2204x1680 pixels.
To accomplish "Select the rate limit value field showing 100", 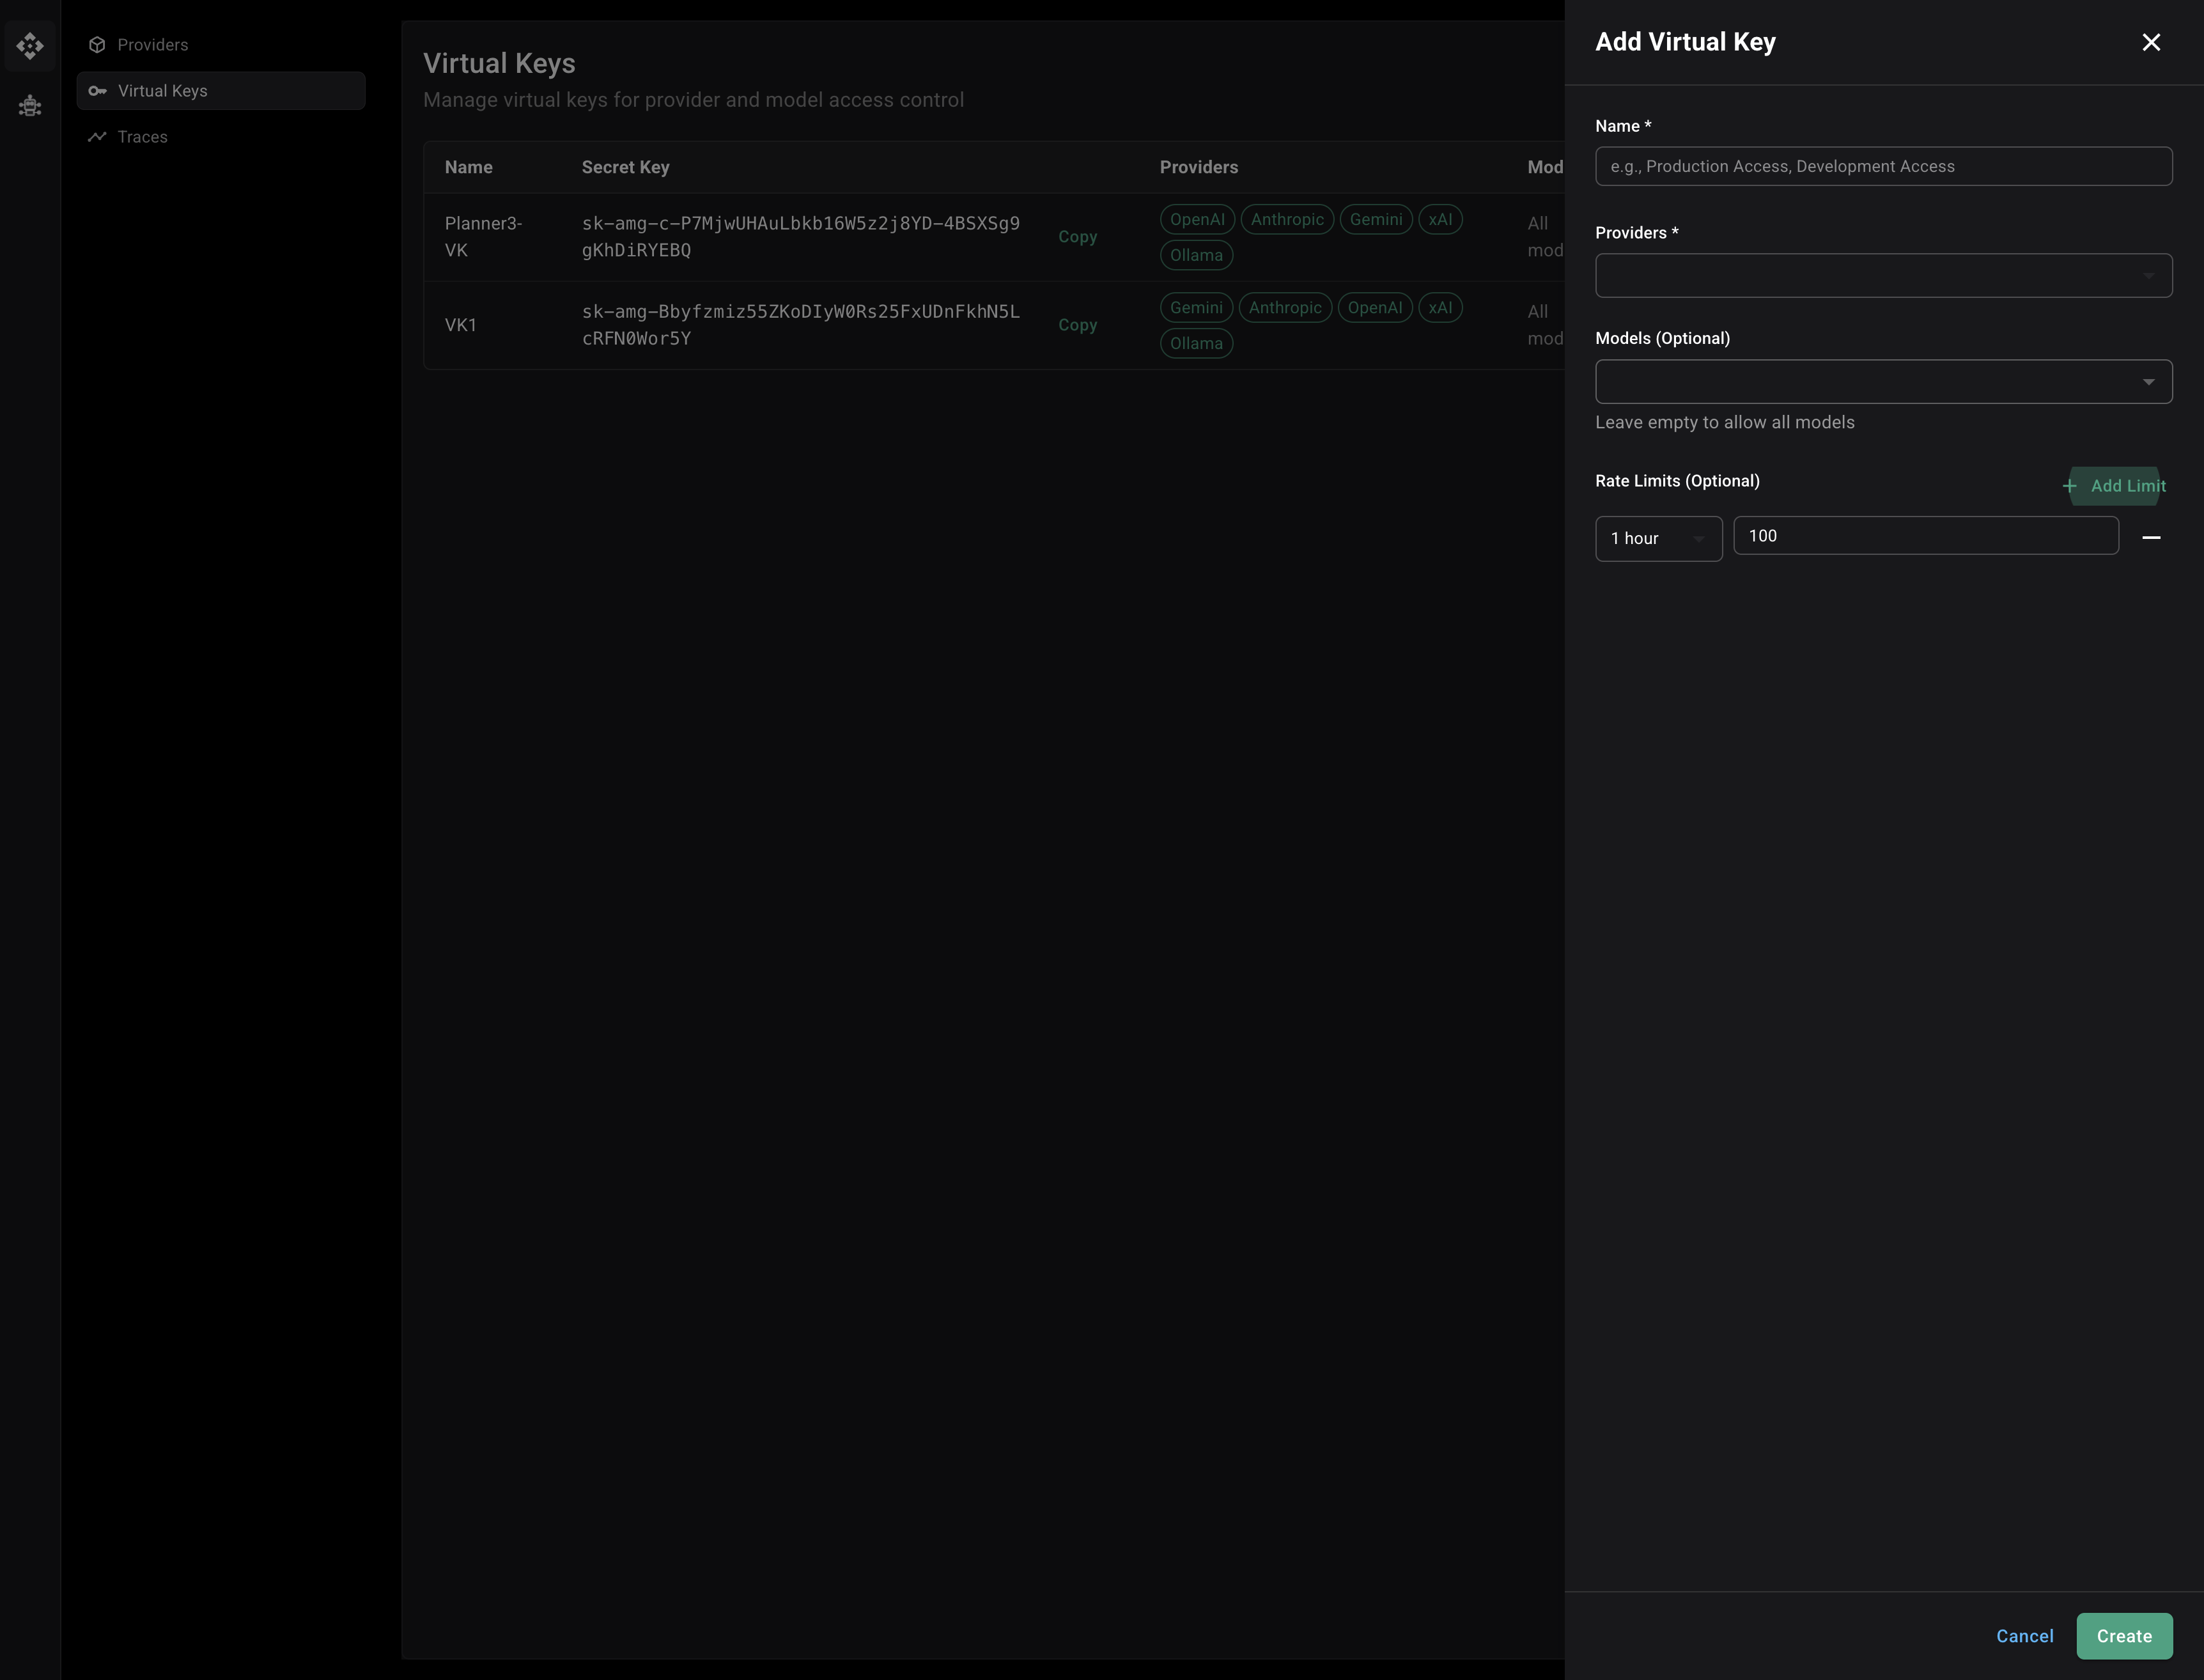I will point(1926,535).
